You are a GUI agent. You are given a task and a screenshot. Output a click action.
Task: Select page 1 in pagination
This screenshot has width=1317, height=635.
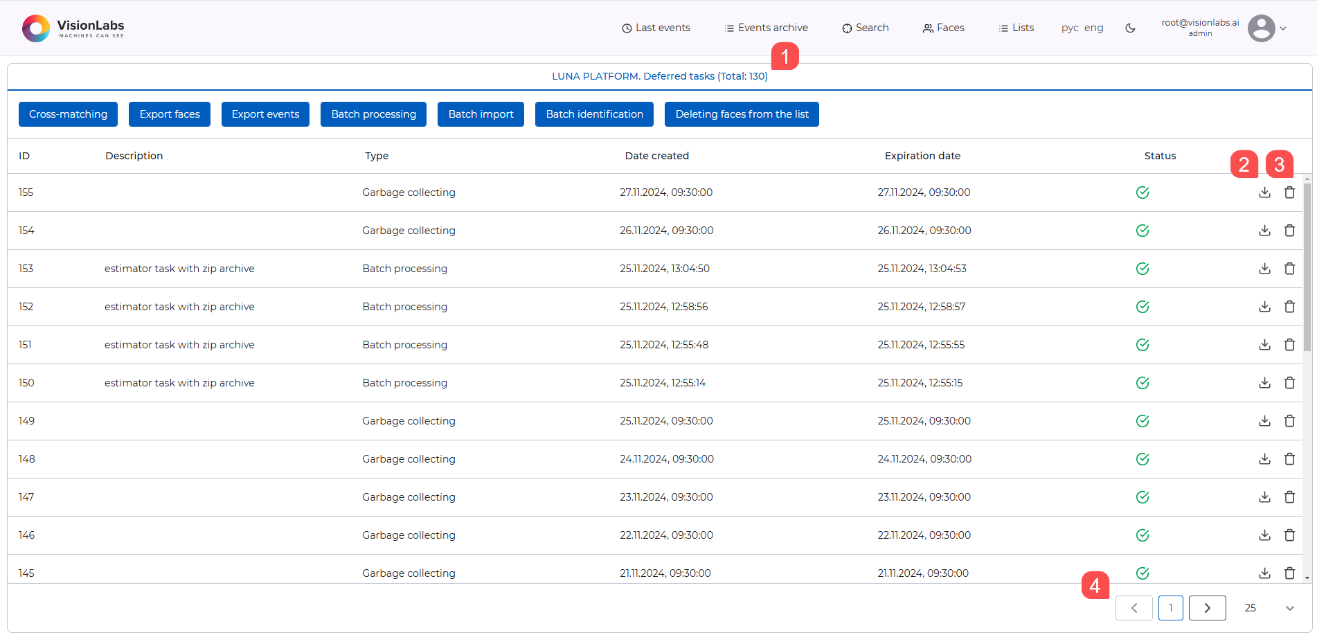tap(1171, 608)
